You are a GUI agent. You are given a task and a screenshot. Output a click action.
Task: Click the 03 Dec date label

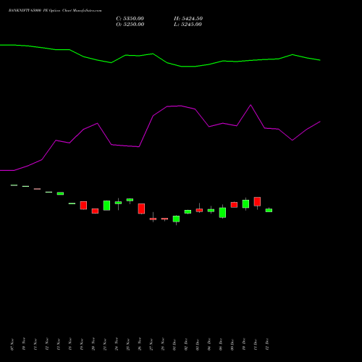pyautogui.click(x=198, y=345)
